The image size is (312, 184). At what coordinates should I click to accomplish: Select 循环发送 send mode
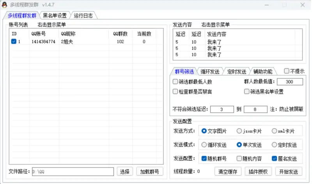point(204,145)
